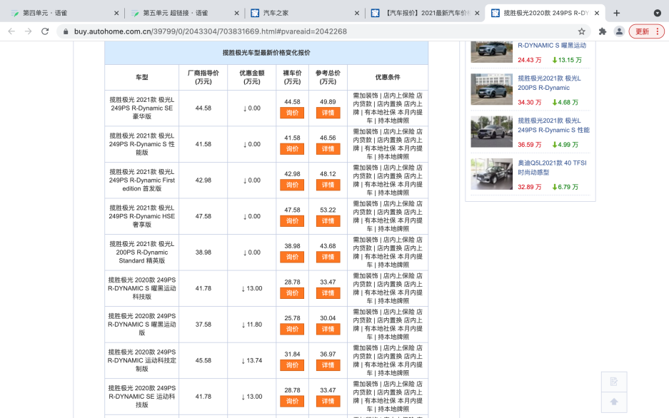Click the 车型 column header
The width and height of the screenshot is (669, 418).
coord(141,77)
